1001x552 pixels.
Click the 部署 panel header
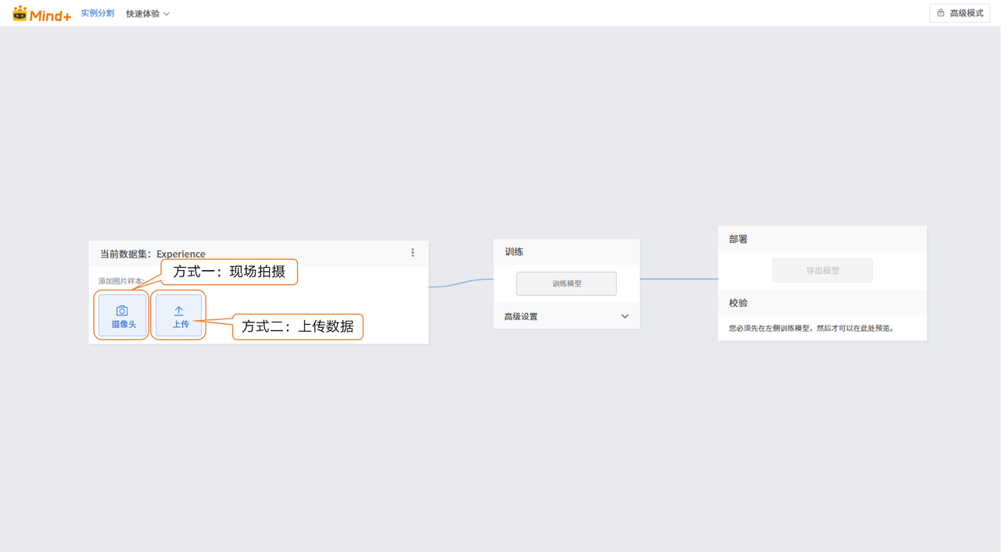tap(738, 240)
